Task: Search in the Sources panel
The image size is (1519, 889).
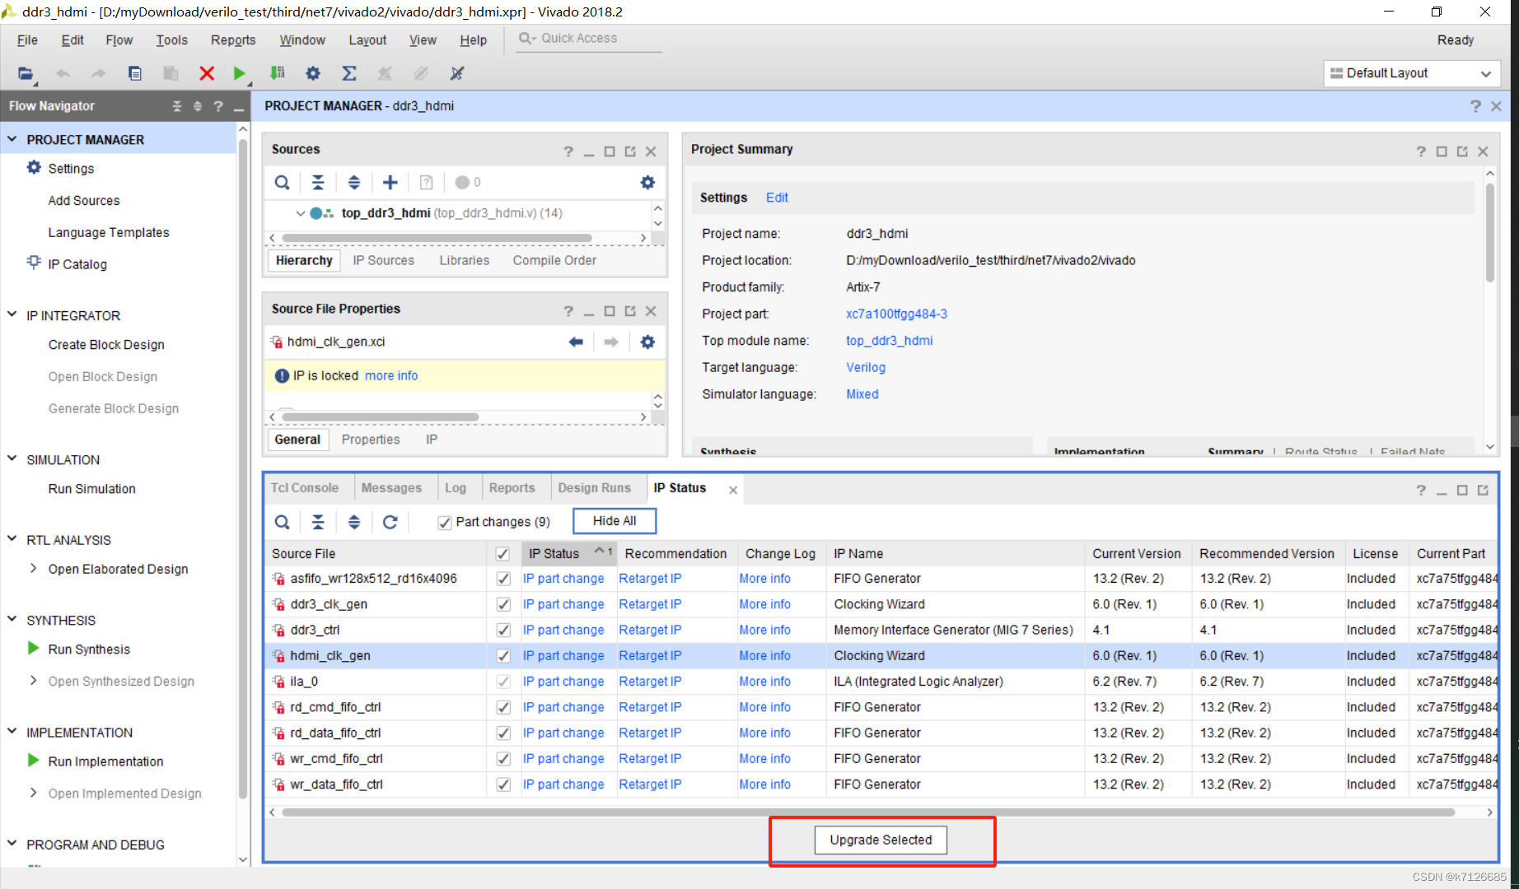Action: tap(282, 183)
